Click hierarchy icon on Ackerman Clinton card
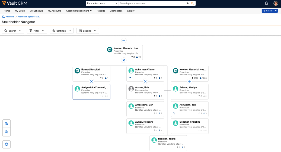The image size is (281, 152). click(x=130, y=78)
